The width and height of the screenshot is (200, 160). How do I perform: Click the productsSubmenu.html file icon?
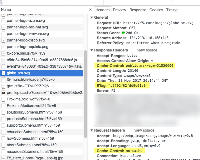(x=3, y=119)
